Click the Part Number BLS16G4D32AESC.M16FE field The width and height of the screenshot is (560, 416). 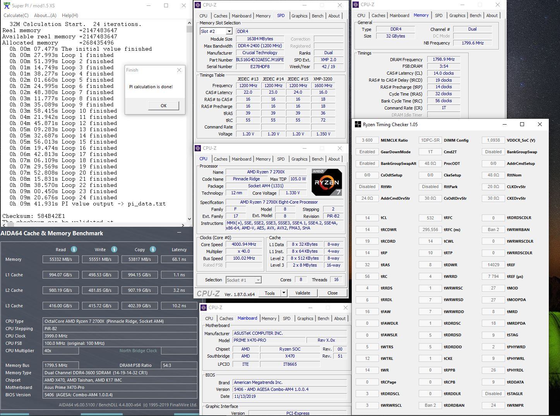click(x=260, y=60)
